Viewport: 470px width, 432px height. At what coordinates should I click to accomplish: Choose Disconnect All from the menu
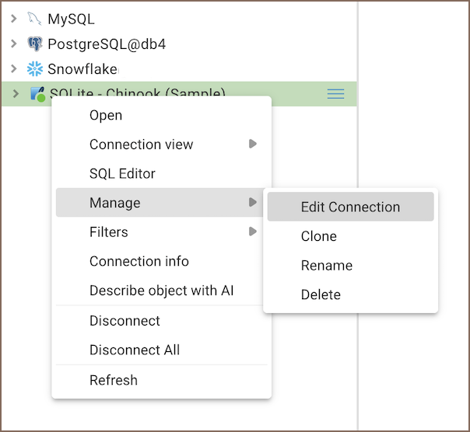[161, 350]
